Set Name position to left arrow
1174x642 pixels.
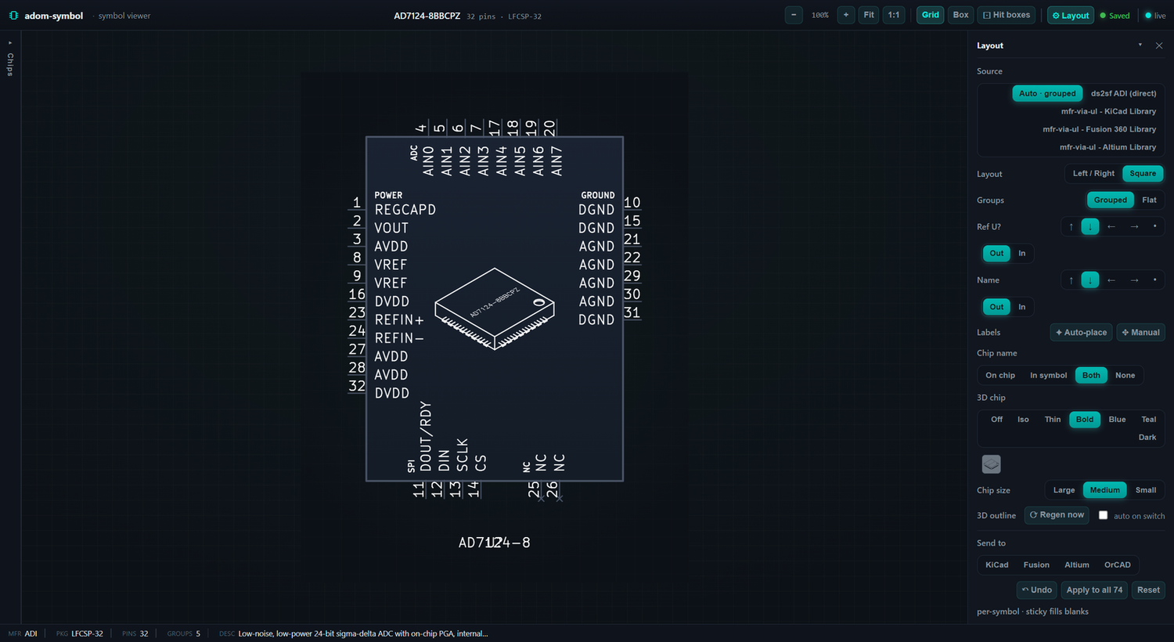coord(1111,280)
